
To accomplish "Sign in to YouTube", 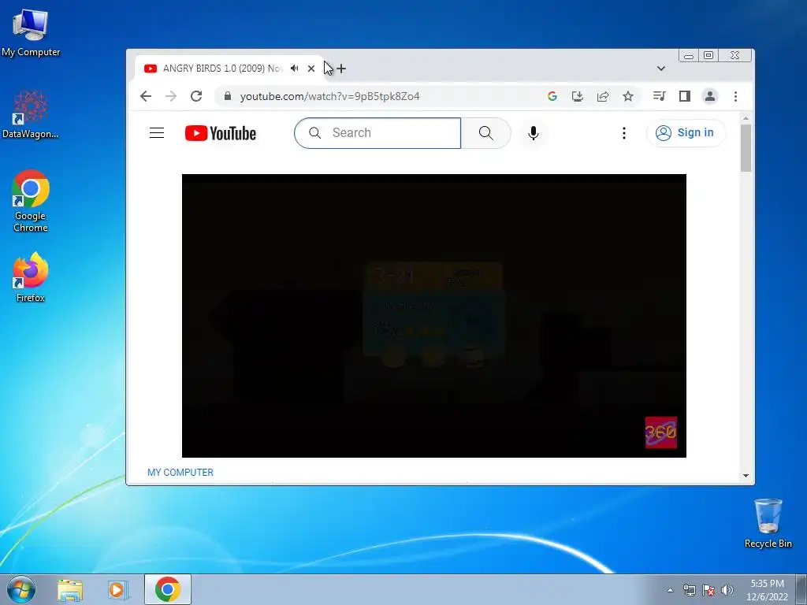I will coord(686,132).
